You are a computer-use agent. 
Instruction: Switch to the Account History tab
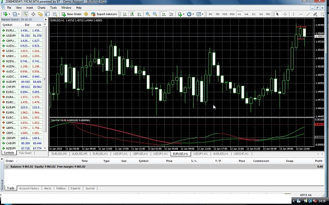pyautogui.click(x=29, y=188)
